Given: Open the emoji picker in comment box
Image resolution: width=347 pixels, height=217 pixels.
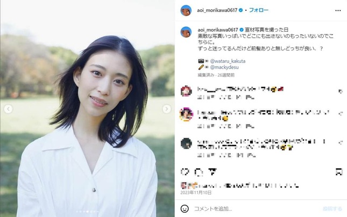Looking at the screenshot, I should [185, 208].
